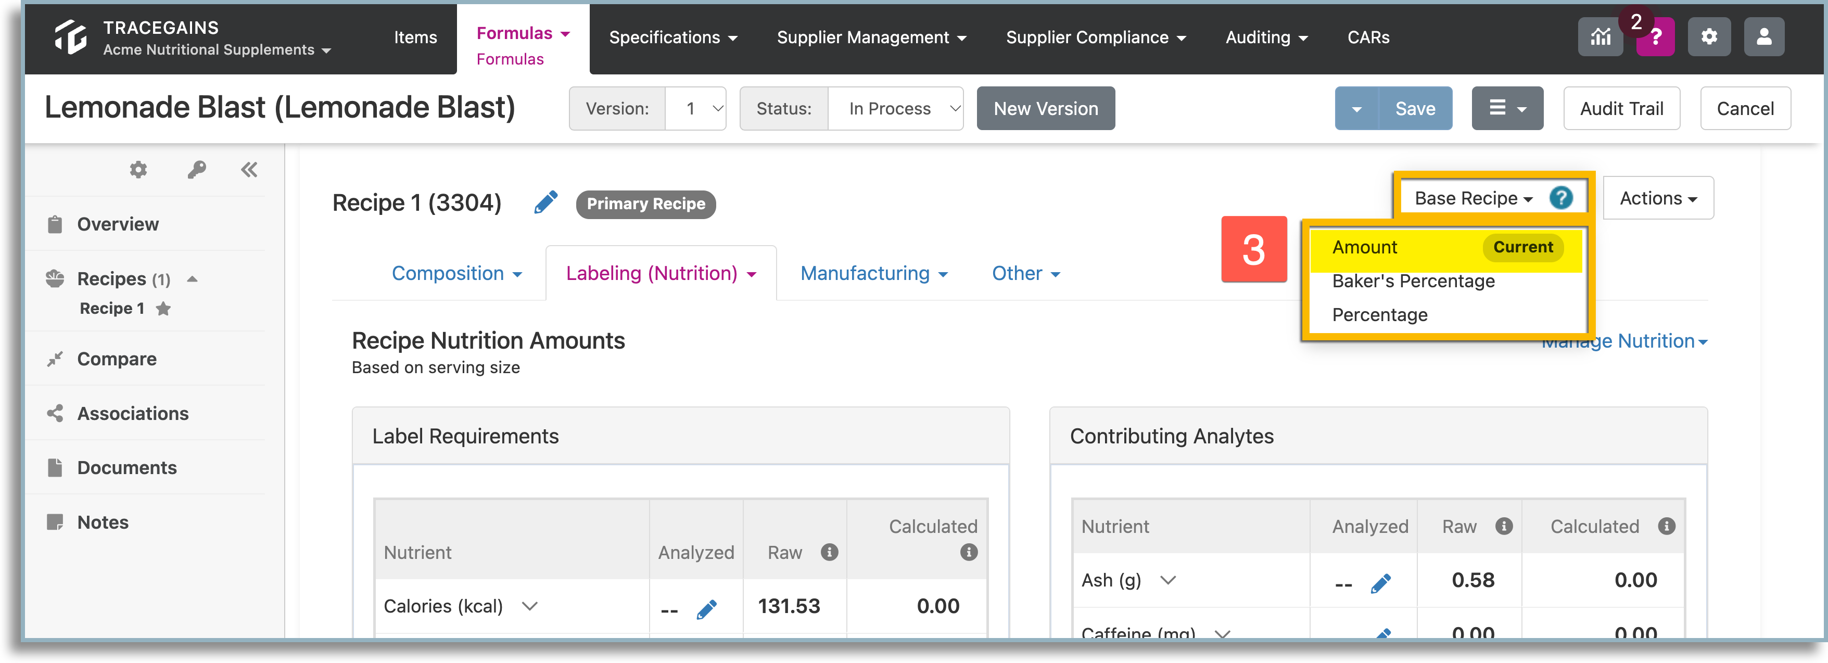Expand the Calories (kcal) unit chevron

click(529, 606)
